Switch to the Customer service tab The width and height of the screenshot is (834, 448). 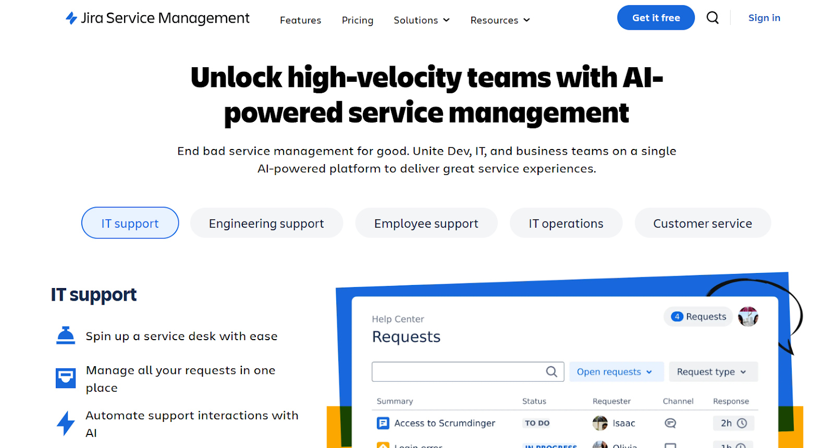click(703, 223)
